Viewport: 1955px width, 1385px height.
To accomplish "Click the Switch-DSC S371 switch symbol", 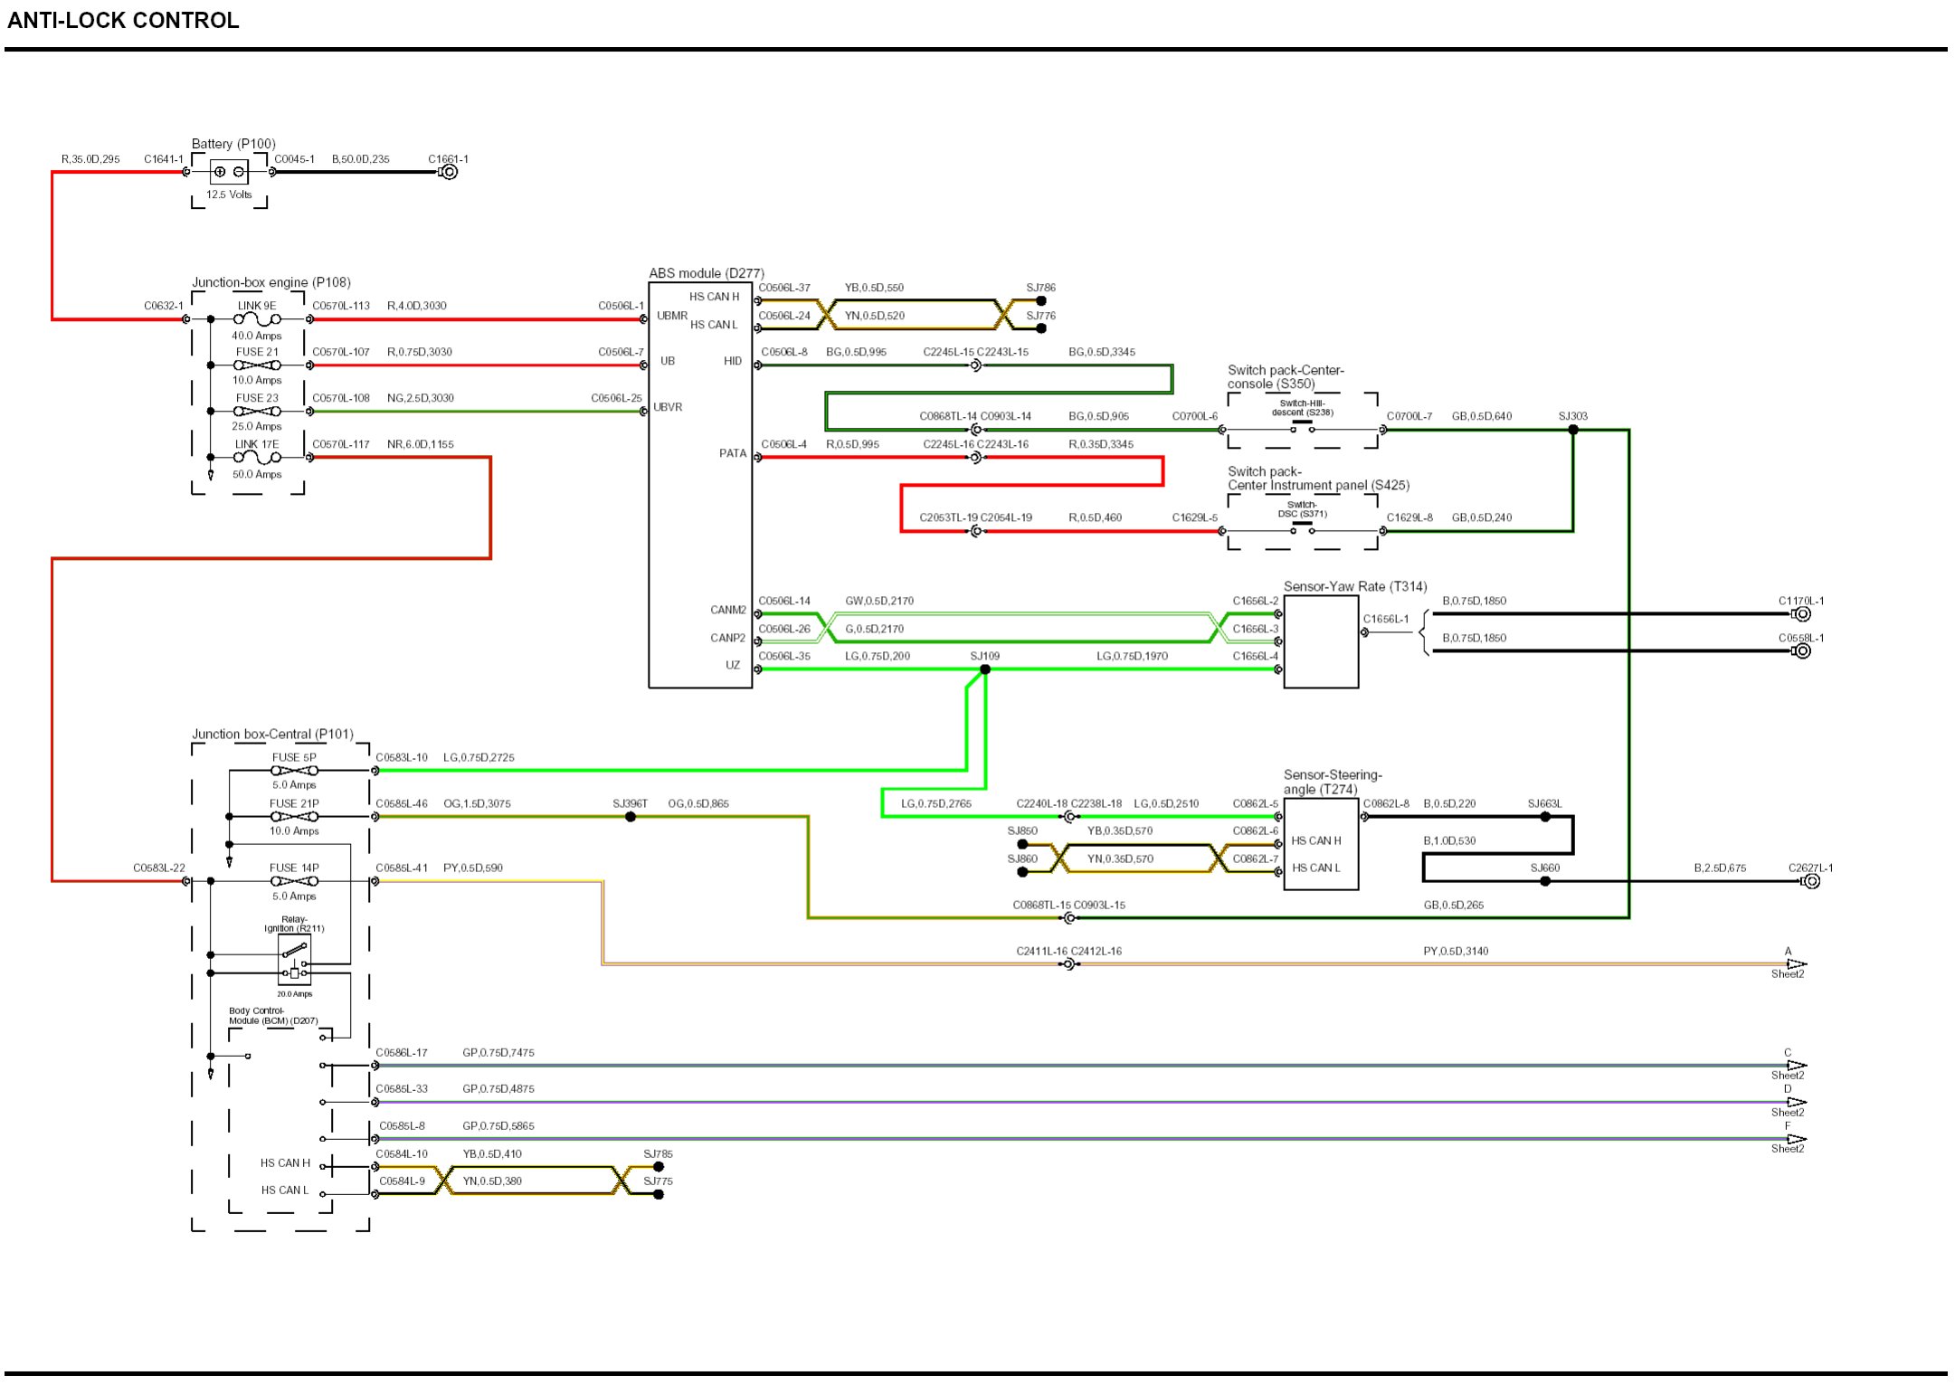I will pyautogui.click(x=1303, y=528).
